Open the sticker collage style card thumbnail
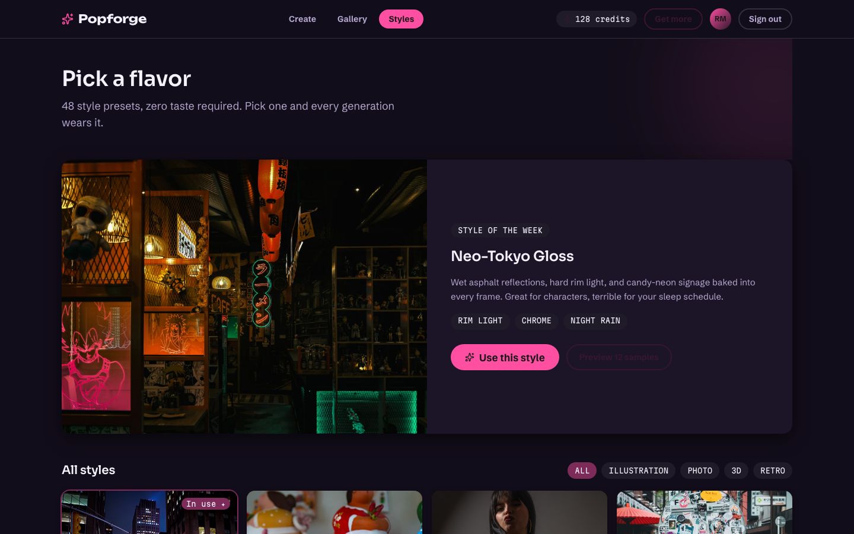Image resolution: width=854 pixels, height=534 pixels. pos(705,513)
